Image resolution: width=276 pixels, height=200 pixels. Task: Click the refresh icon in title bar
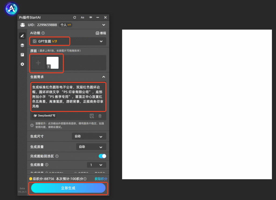click(x=75, y=17)
